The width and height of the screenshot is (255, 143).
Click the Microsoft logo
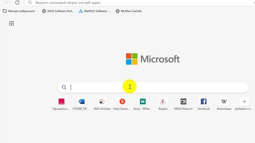[x=153, y=59]
